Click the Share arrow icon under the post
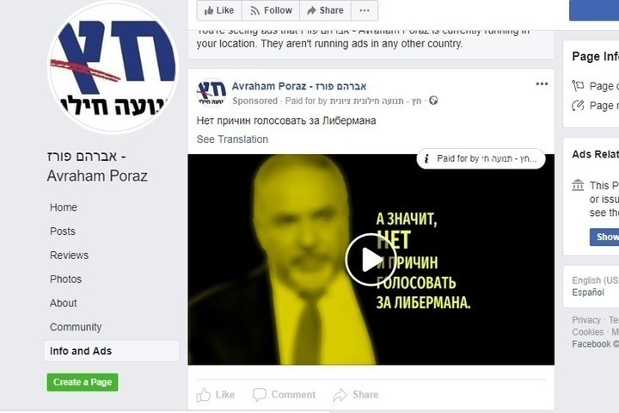 (340, 395)
